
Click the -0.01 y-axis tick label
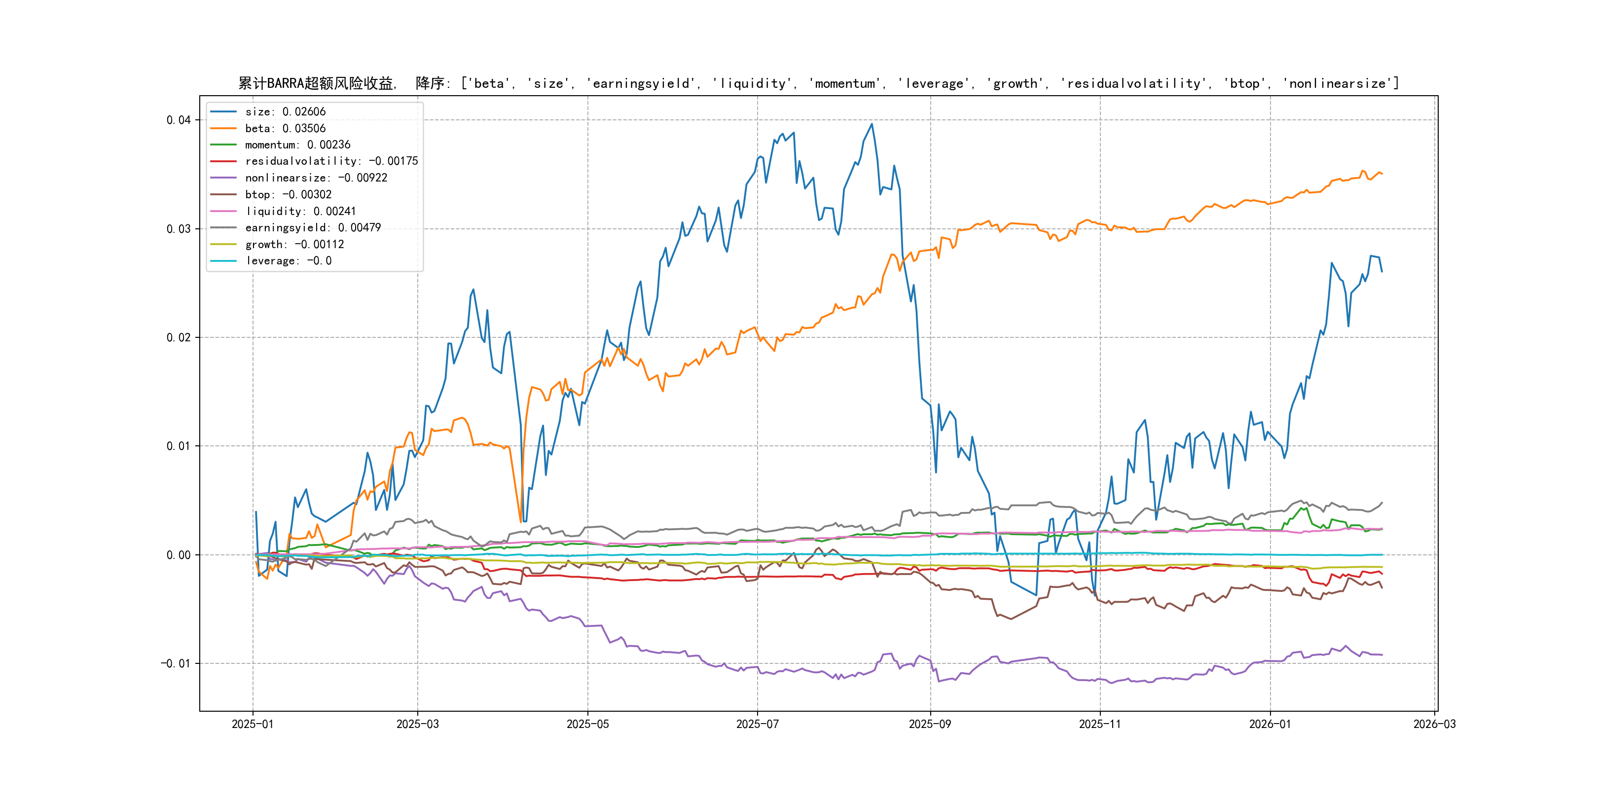click(176, 663)
